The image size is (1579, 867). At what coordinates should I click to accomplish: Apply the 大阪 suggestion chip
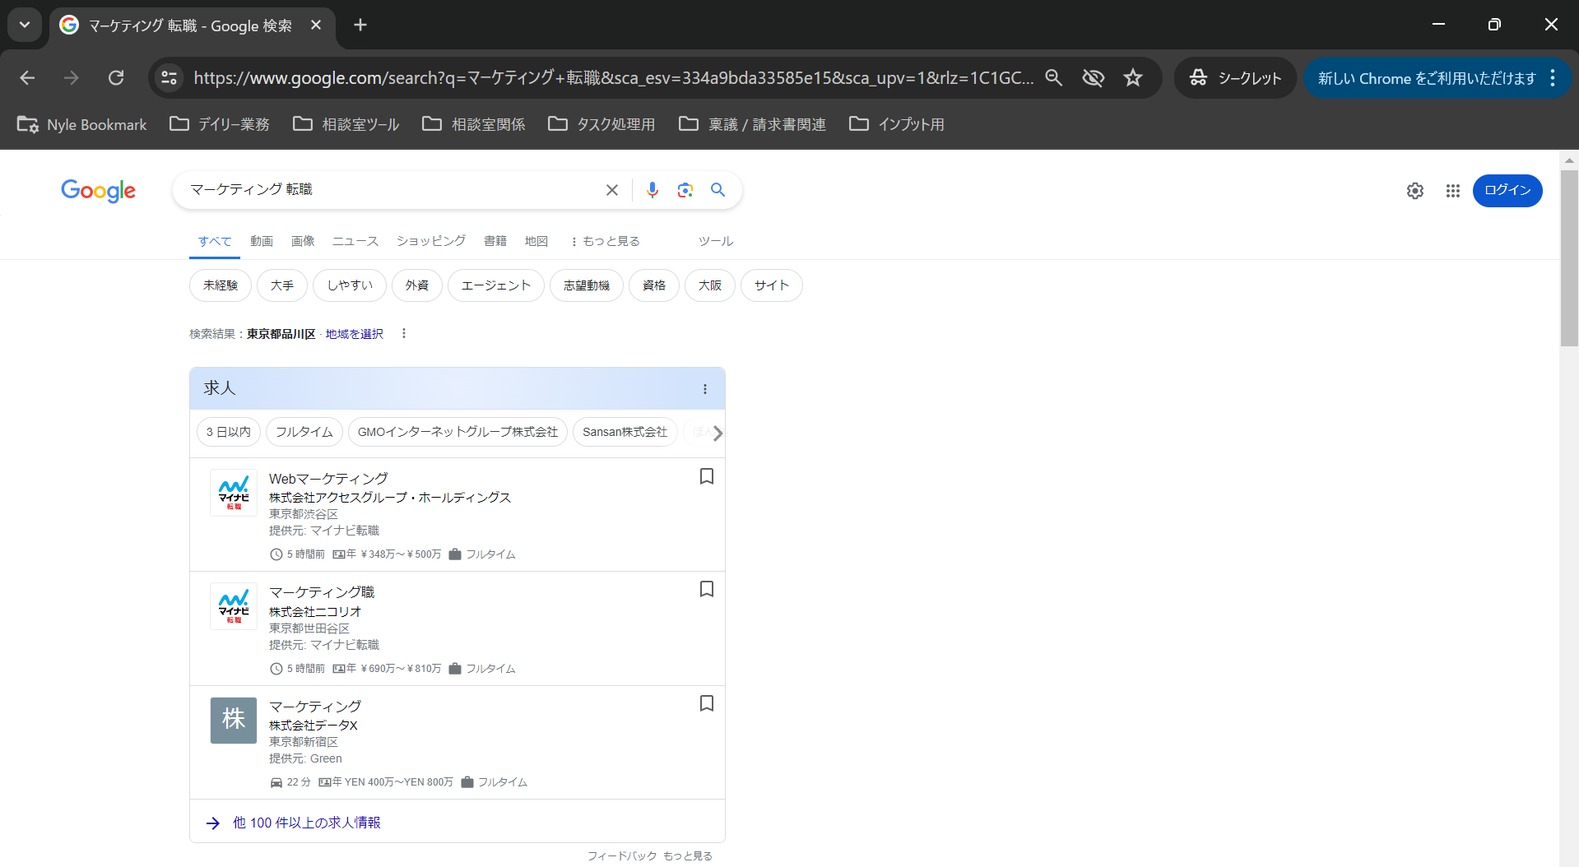(710, 285)
